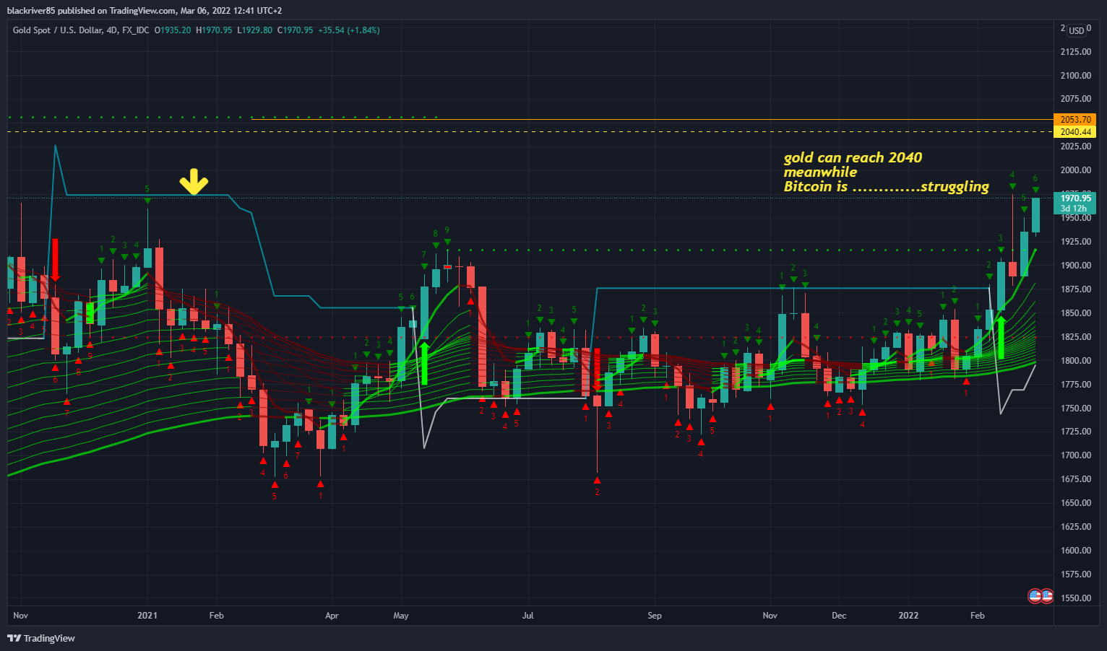Viewport: 1107px width, 651px height.
Task: Click the TradingView logo at the bottom
Action: [x=41, y=638]
